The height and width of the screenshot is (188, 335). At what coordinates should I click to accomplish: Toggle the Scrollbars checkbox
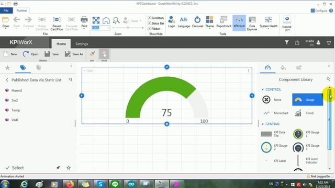click(x=149, y=18)
